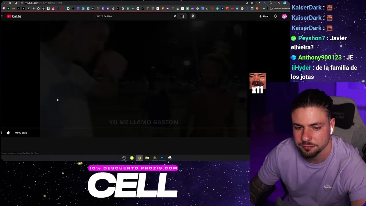Seek along the video progress bar

tap(125, 128)
